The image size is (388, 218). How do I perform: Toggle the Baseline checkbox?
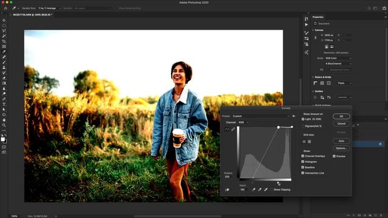click(x=303, y=167)
